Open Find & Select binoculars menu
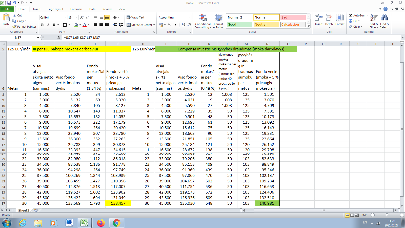 (384, 21)
